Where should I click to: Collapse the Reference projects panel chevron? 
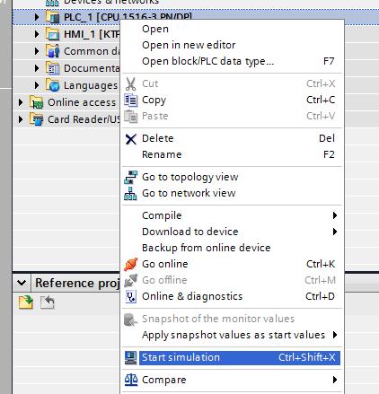[x=22, y=283]
